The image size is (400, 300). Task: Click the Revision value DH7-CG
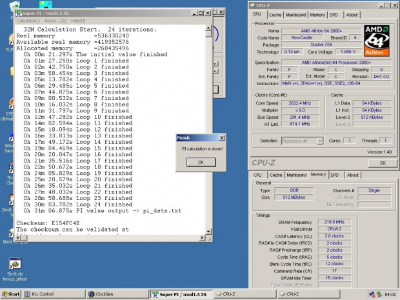tap(382, 77)
